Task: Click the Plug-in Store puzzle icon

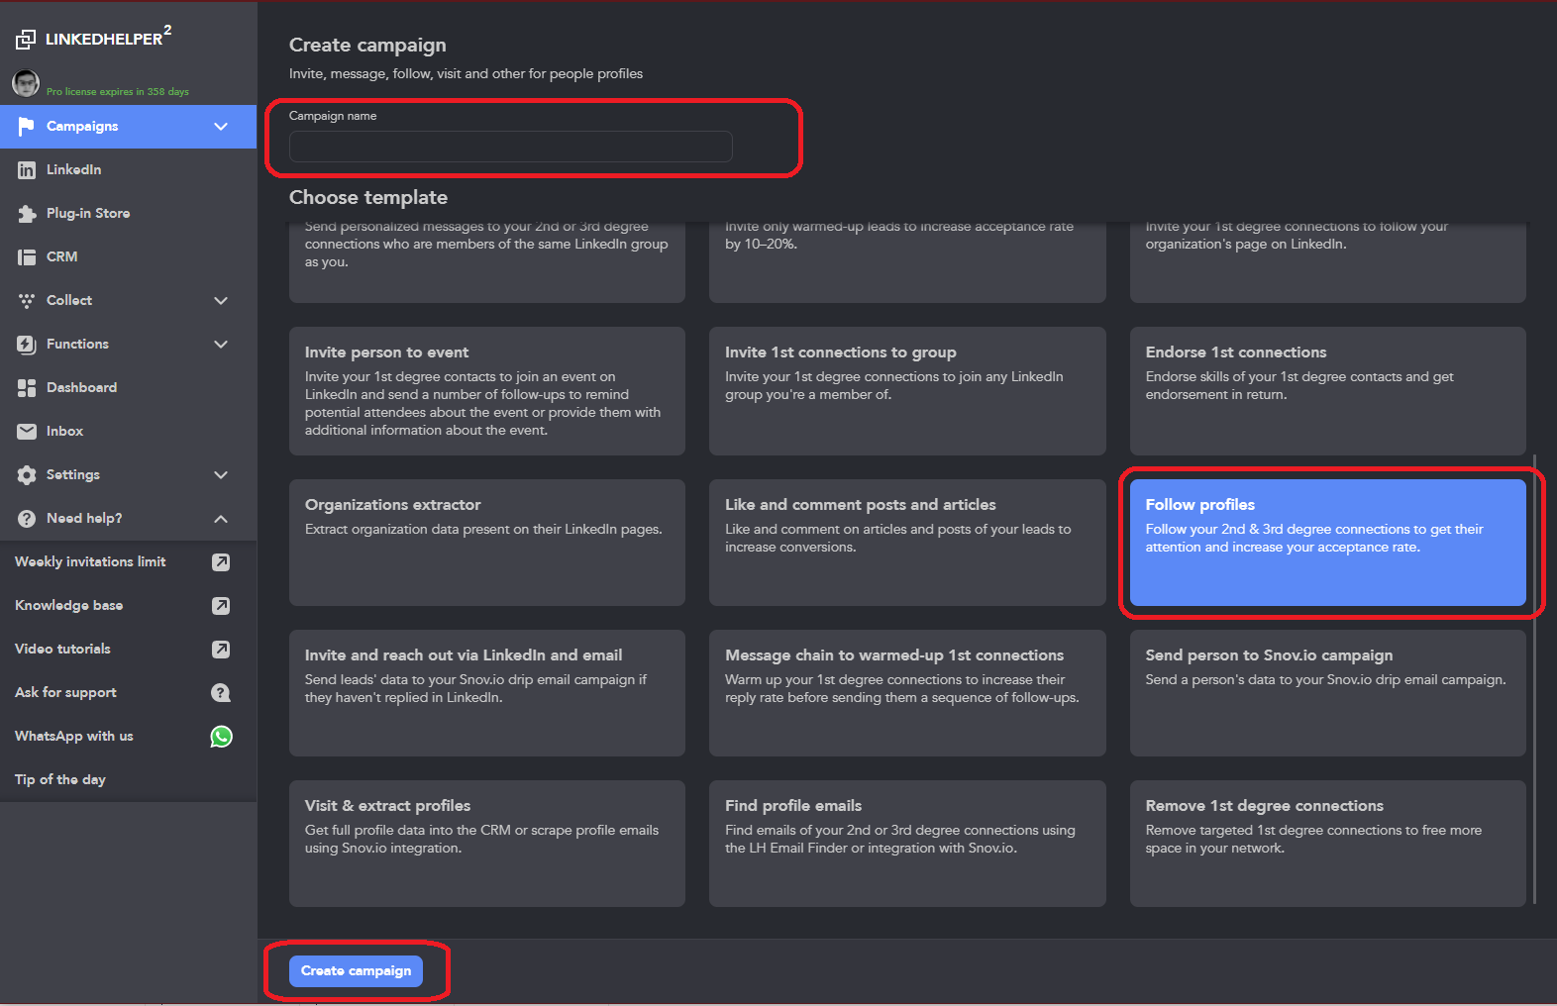Action: click(x=27, y=214)
